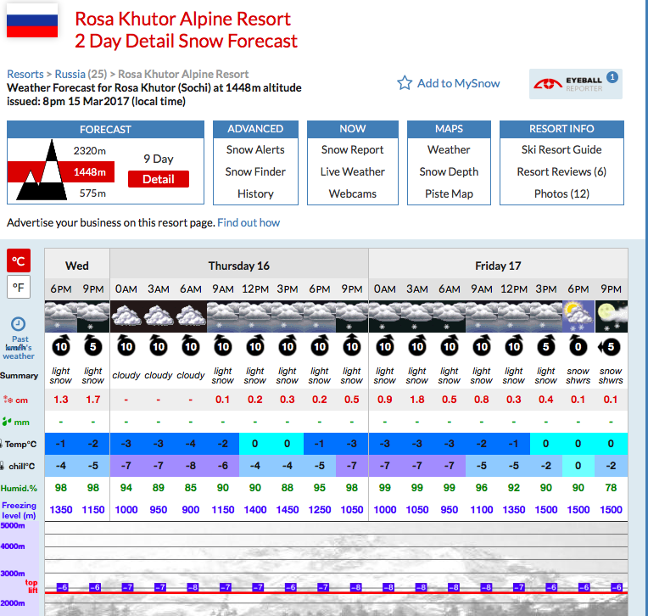Click the 5000m altitude chart label
Viewport: 648px width, 616px height.
click(x=13, y=525)
